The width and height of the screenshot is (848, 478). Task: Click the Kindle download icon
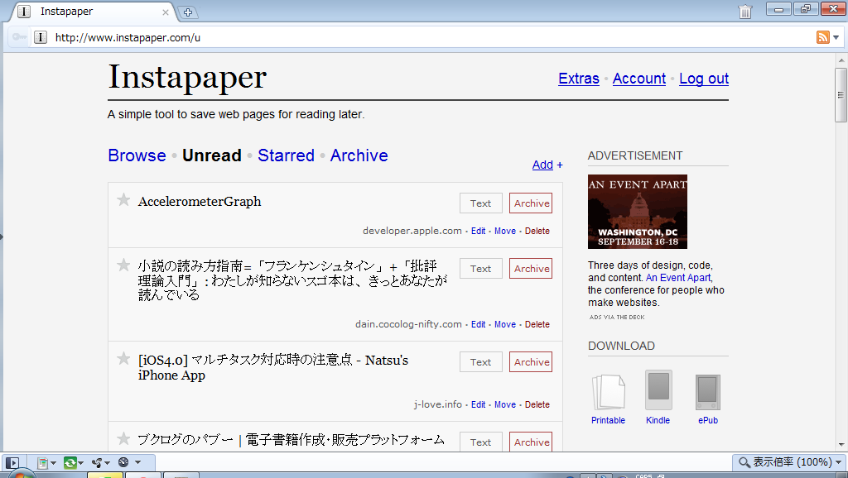[658, 391]
